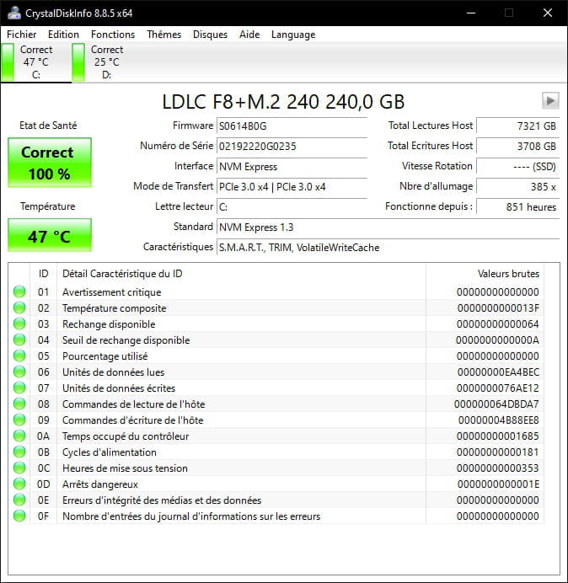
Task: Click the Arrêts dangereux attribute name
Action: [x=100, y=484]
